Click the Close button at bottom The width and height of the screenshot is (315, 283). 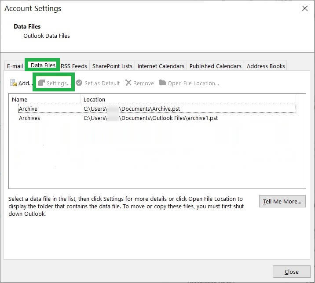(x=292, y=272)
